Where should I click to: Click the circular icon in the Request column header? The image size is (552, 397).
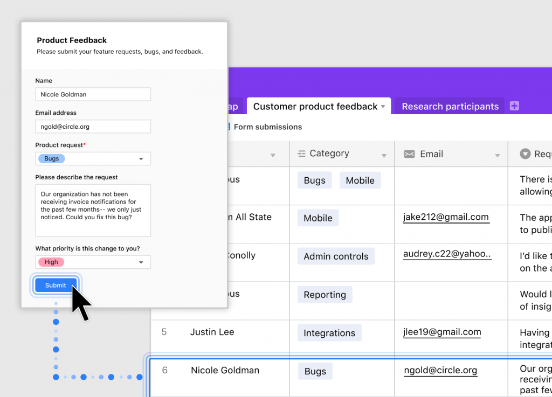[525, 154]
